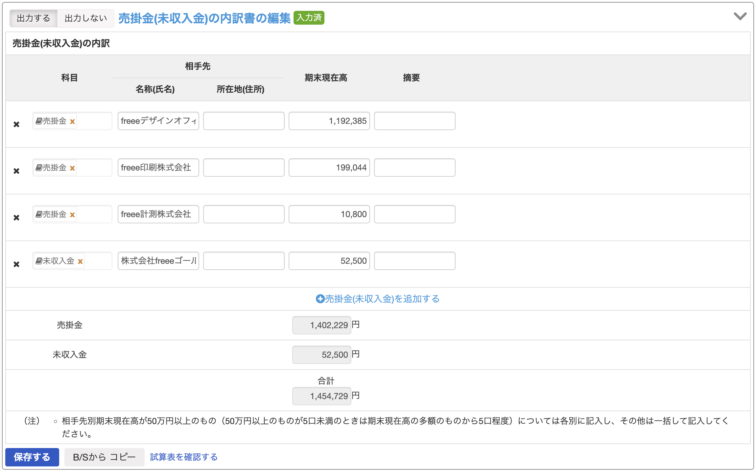Edit balance field 1,192,385

click(329, 121)
